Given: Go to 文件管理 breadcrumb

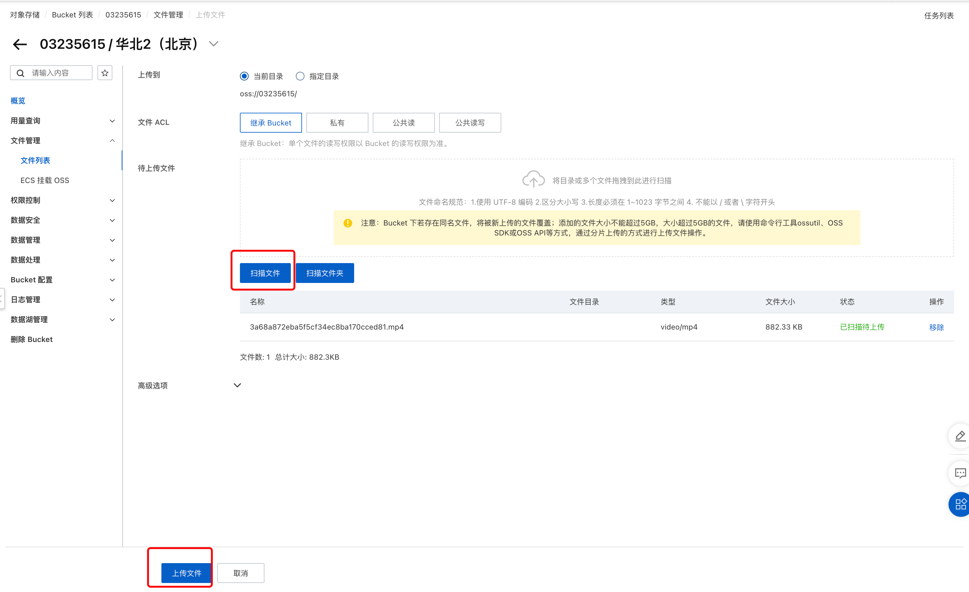Looking at the screenshot, I should tap(168, 15).
